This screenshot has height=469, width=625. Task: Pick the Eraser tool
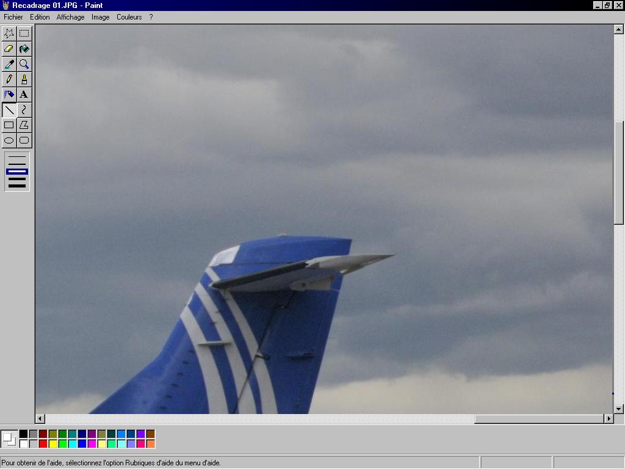pos(9,49)
